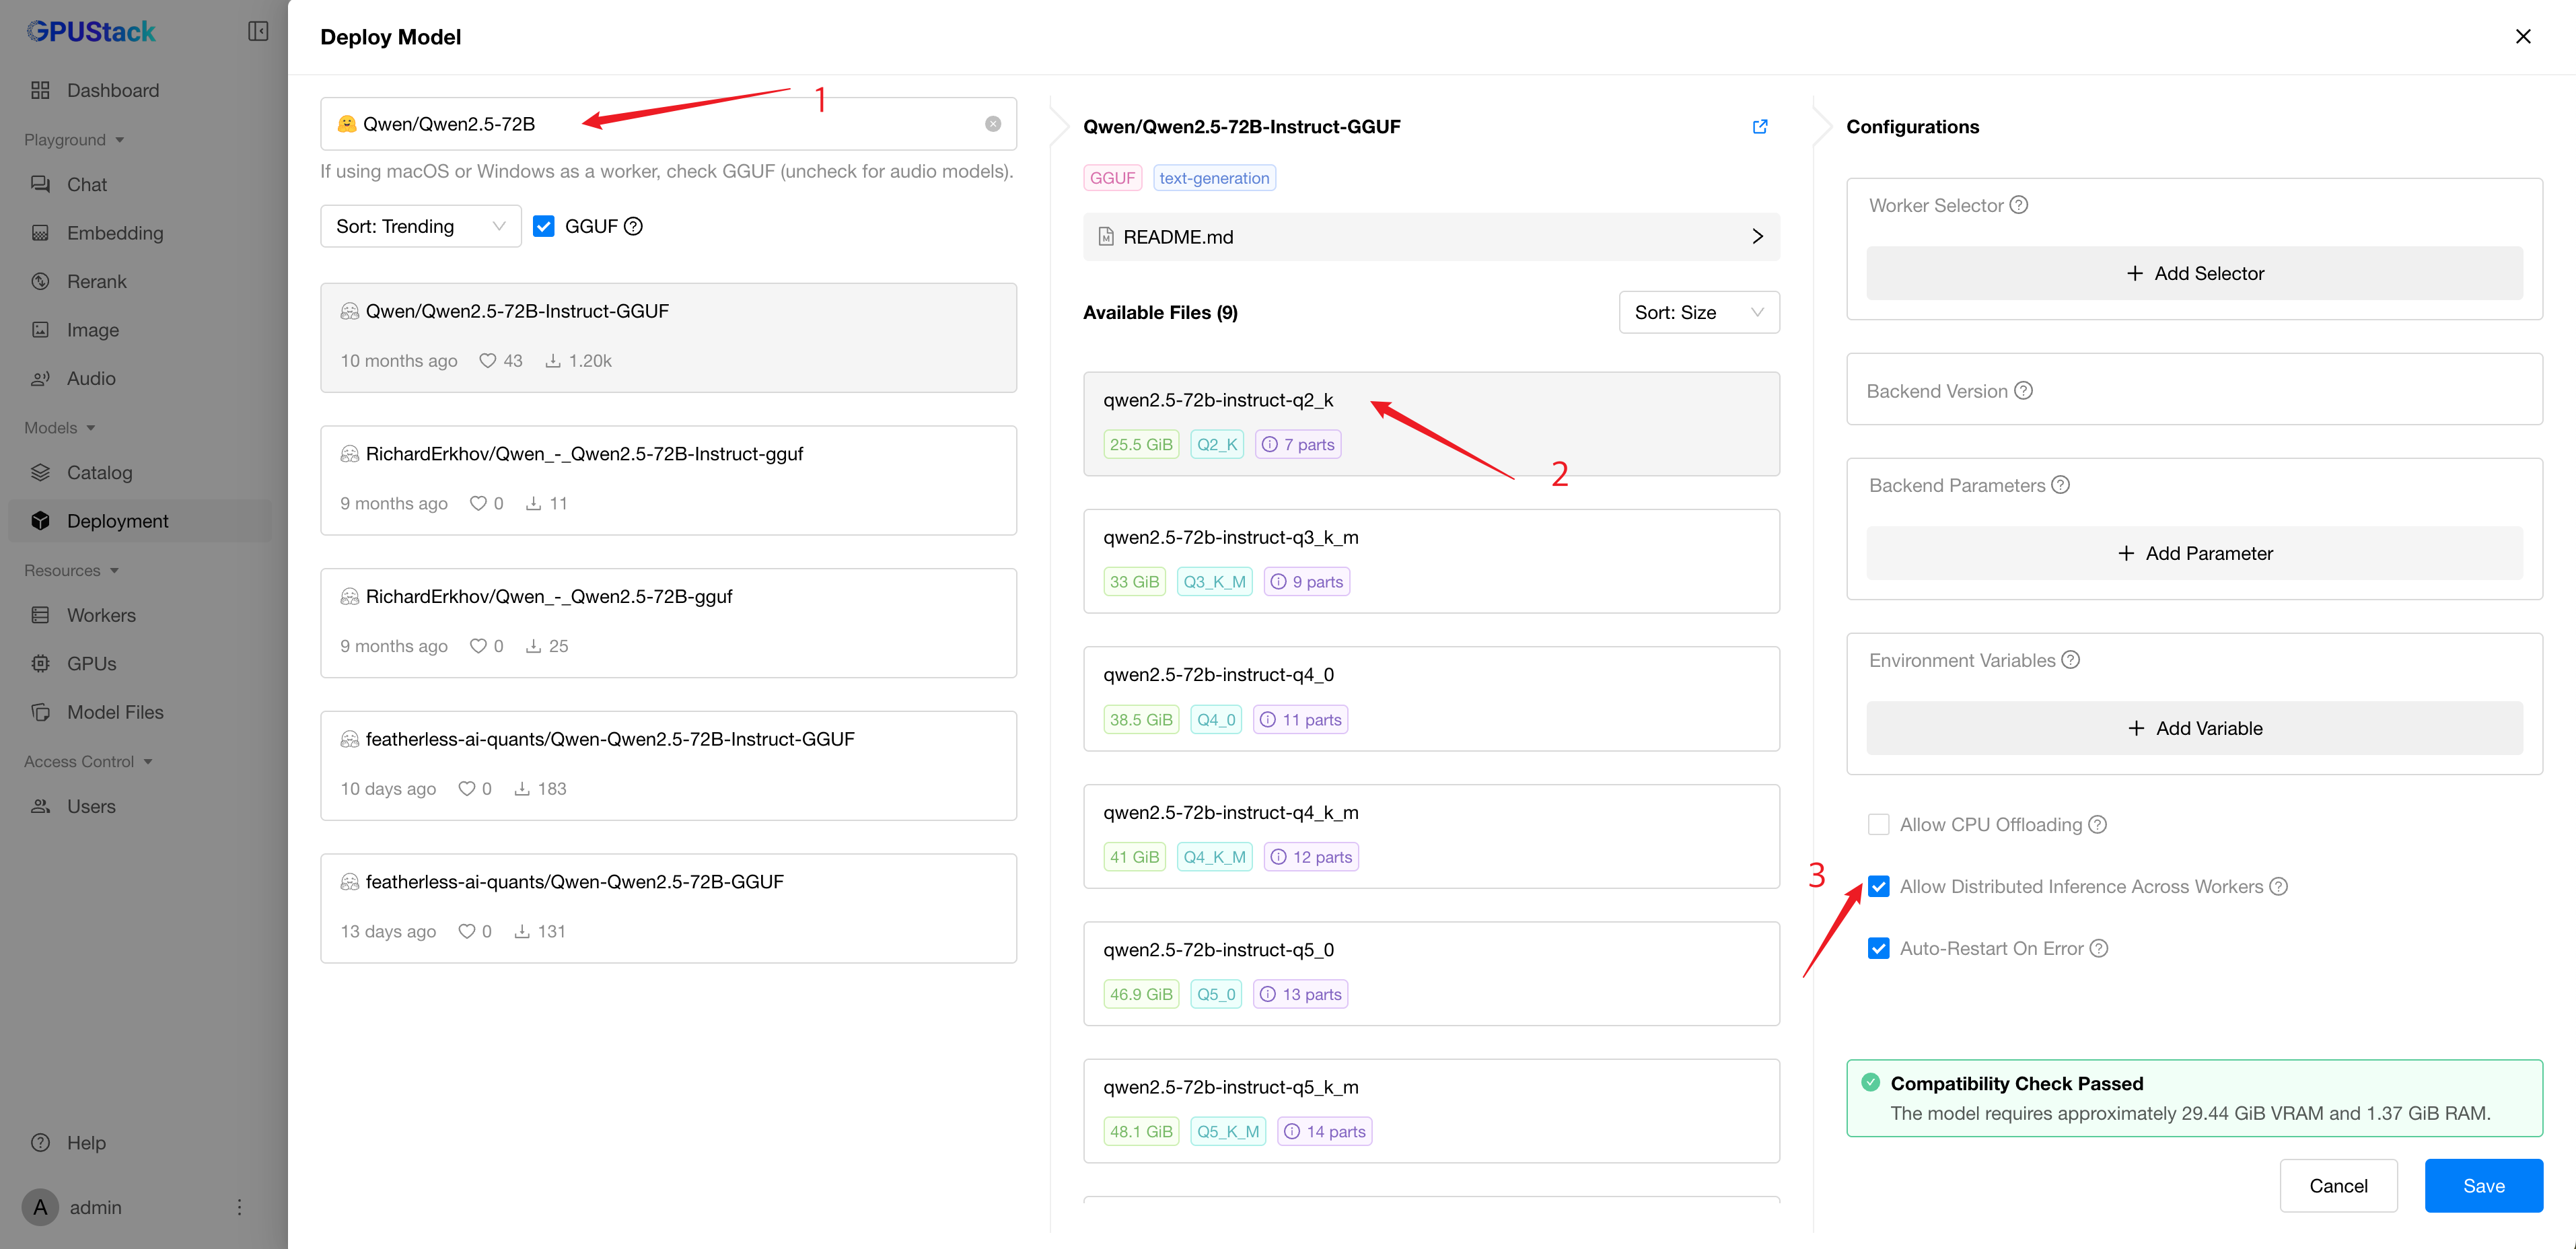Select RichardErkhov Qwen2.5-72B-Instruct-gguf result
The width and height of the screenshot is (2576, 1249).
click(668, 480)
